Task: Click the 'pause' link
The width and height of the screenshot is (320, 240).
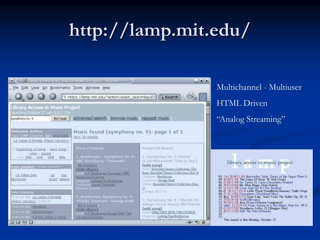Action: pyautogui.click(x=46, y=153)
